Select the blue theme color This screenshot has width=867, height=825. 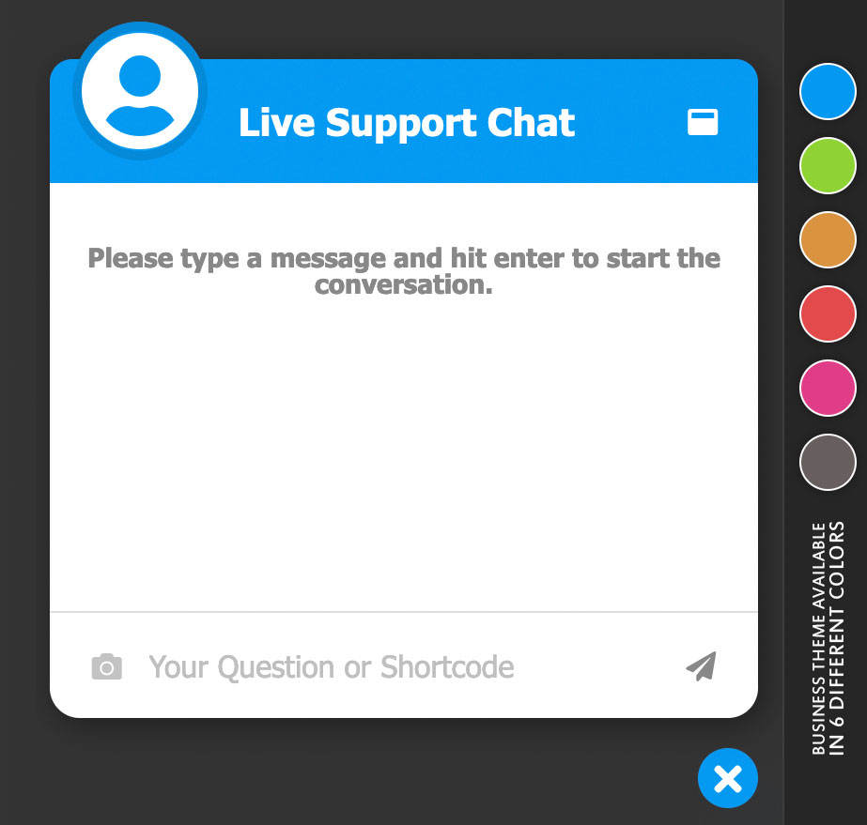(x=828, y=92)
